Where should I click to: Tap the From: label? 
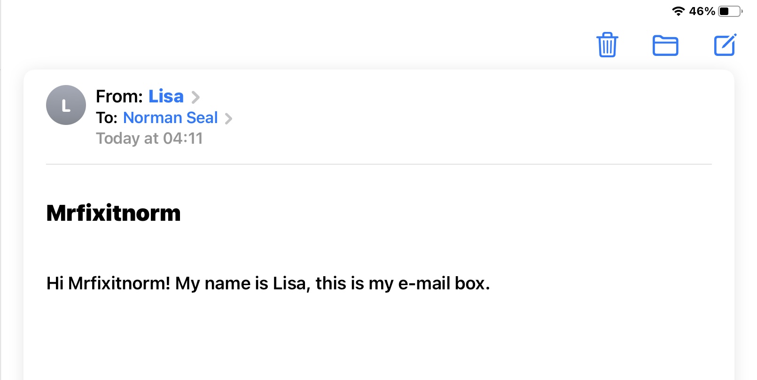119,96
